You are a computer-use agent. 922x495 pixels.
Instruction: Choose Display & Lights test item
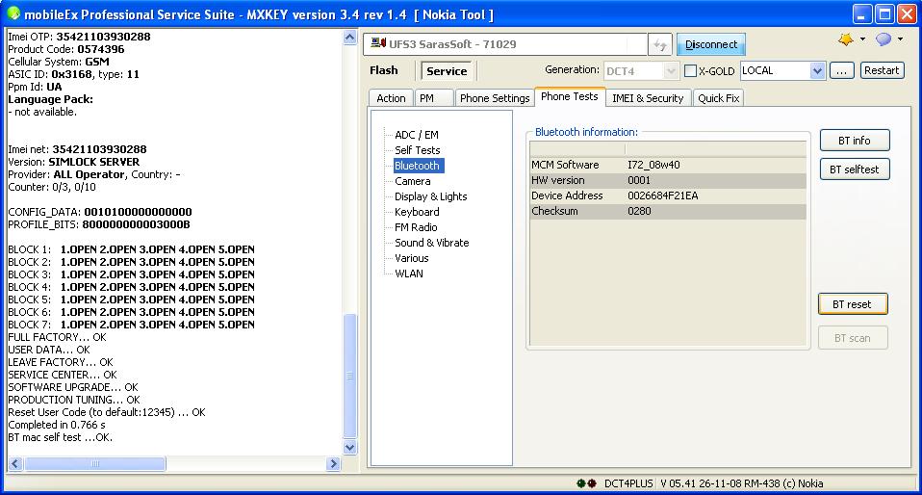[x=431, y=196]
